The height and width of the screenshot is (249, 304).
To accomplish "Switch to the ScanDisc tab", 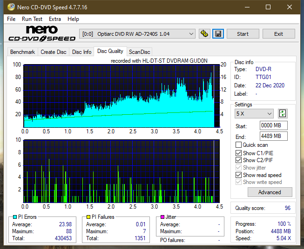I will [139, 52].
